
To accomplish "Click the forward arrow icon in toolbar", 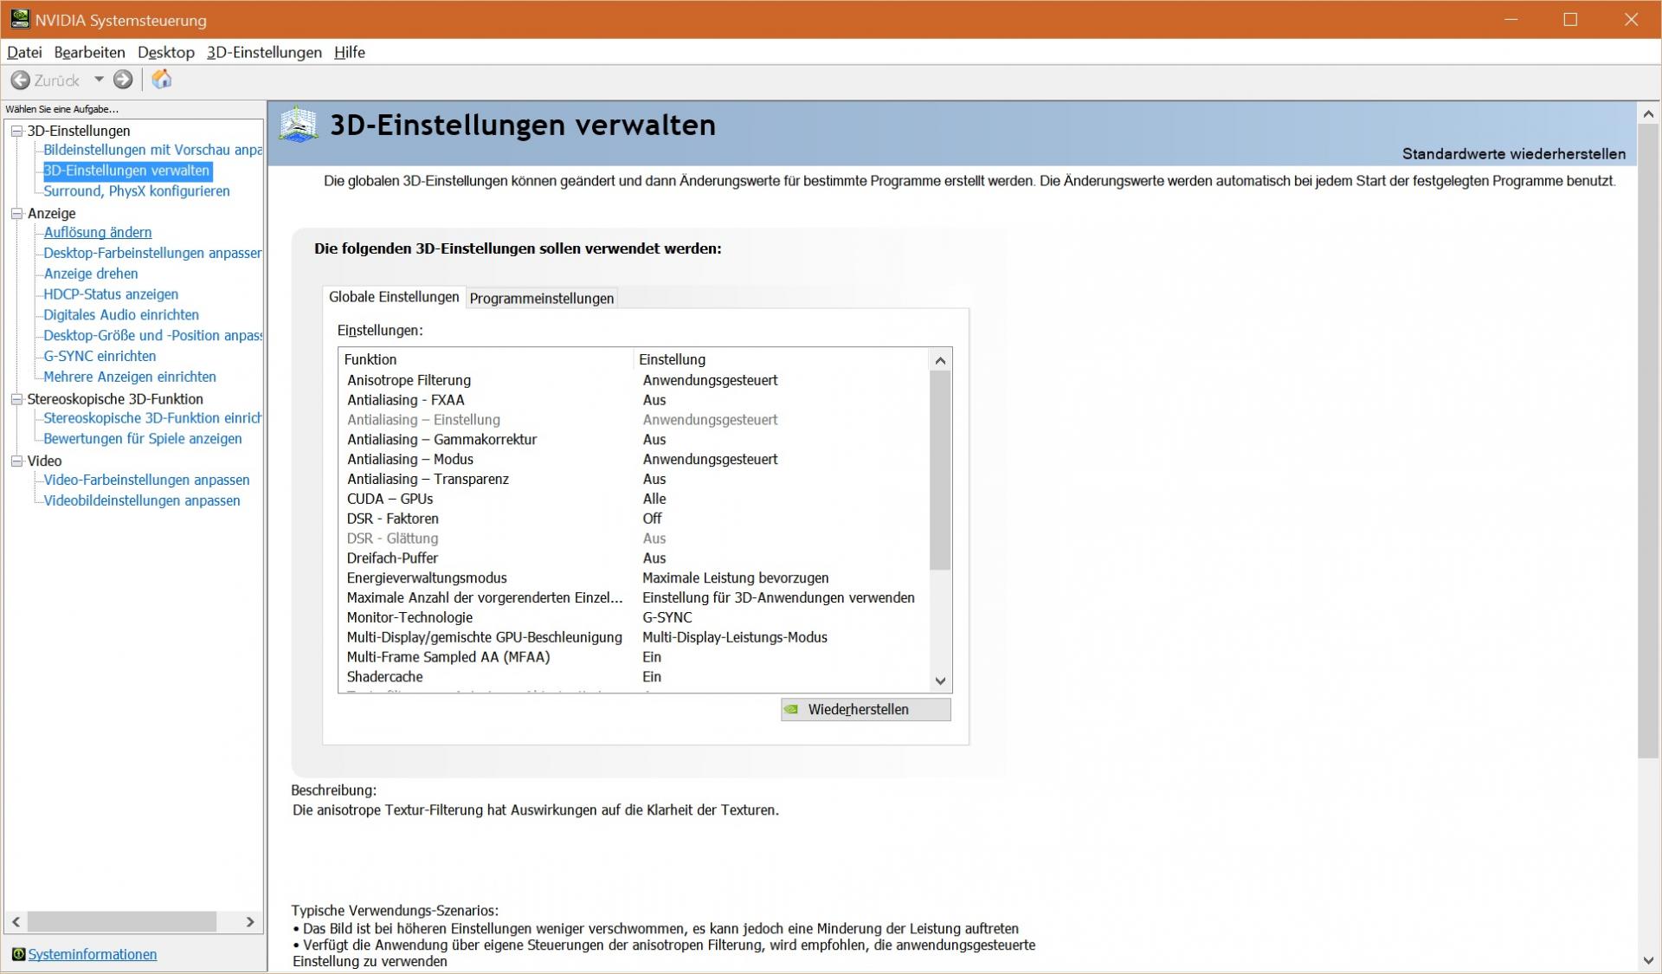I will pos(123,80).
